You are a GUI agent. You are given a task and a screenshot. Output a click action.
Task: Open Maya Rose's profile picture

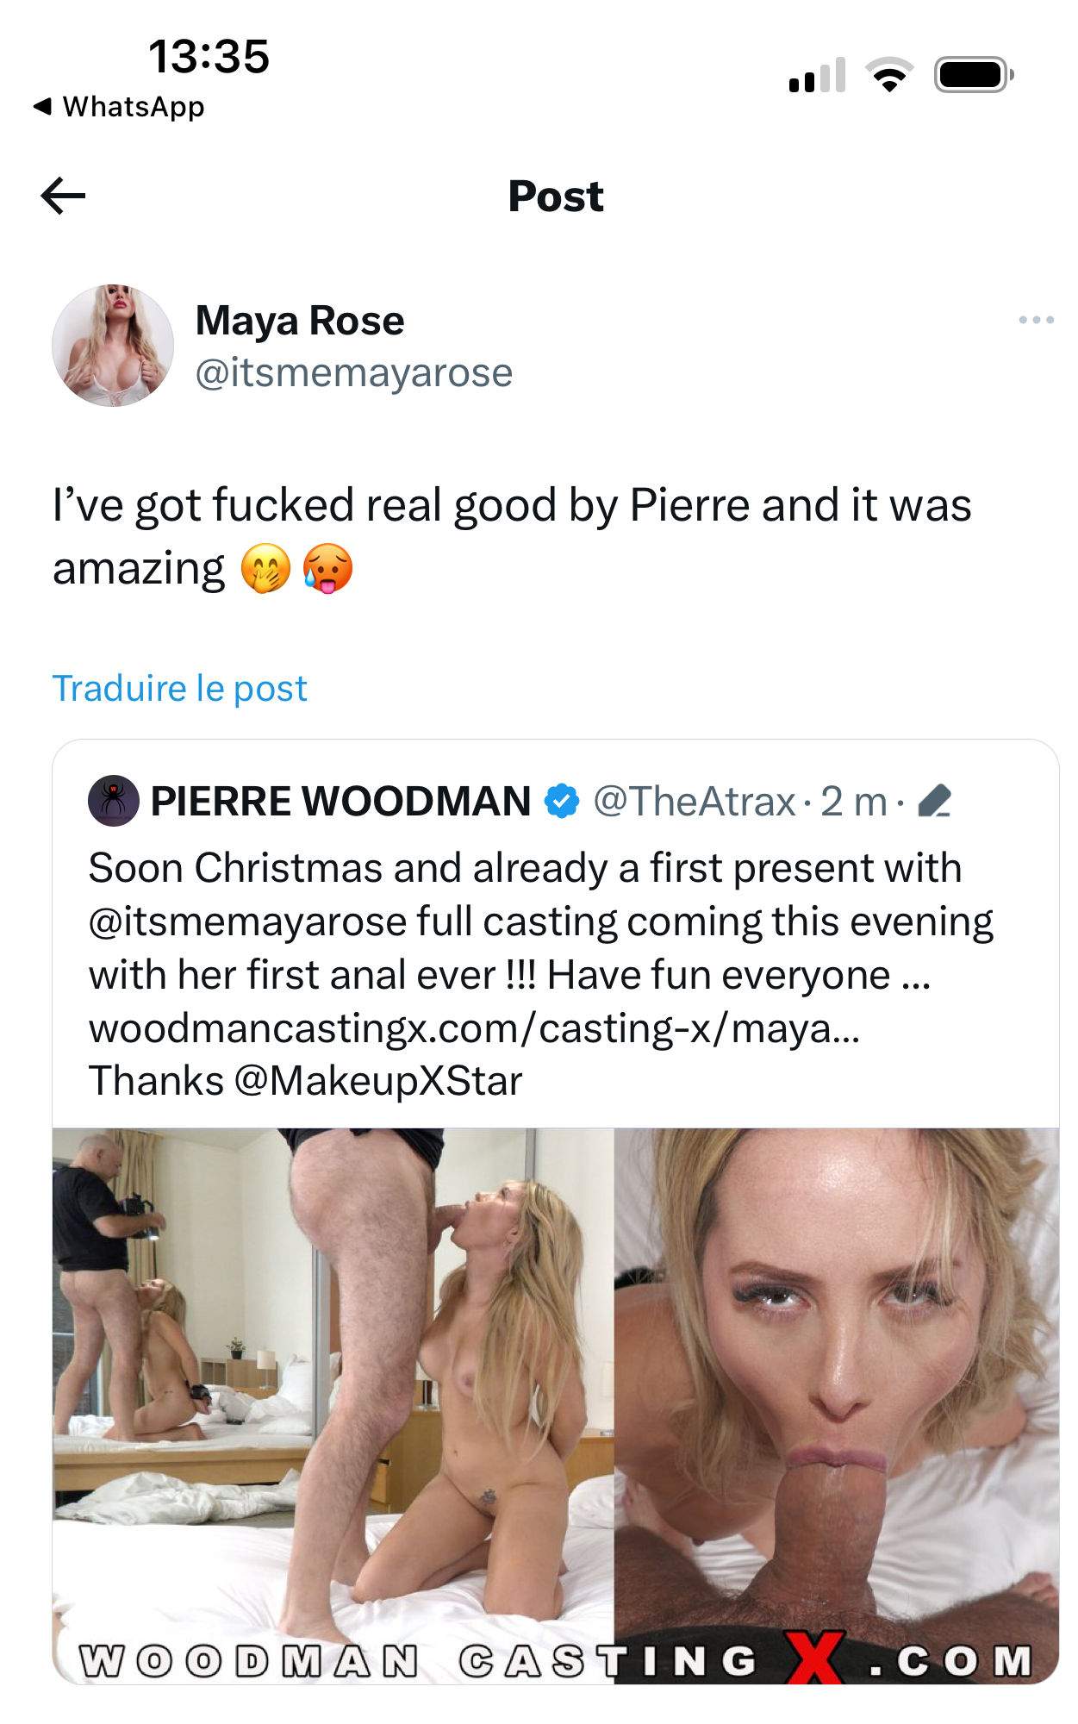tap(113, 346)
